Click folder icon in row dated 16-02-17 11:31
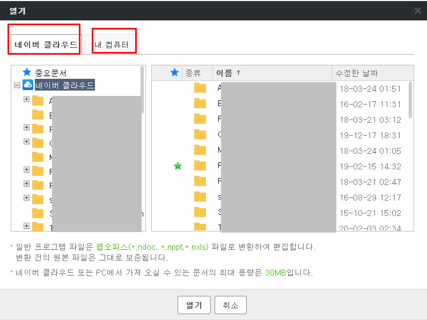427x320 pixels. click(200, 103)
